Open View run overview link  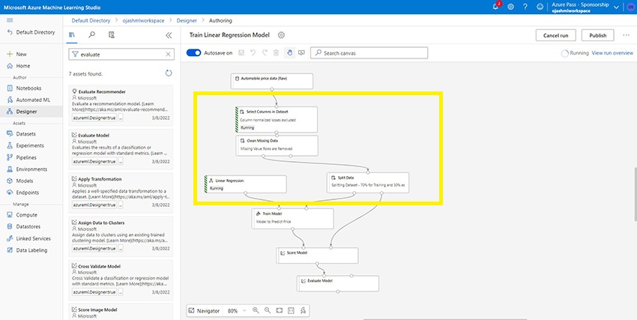click(612, 52)
